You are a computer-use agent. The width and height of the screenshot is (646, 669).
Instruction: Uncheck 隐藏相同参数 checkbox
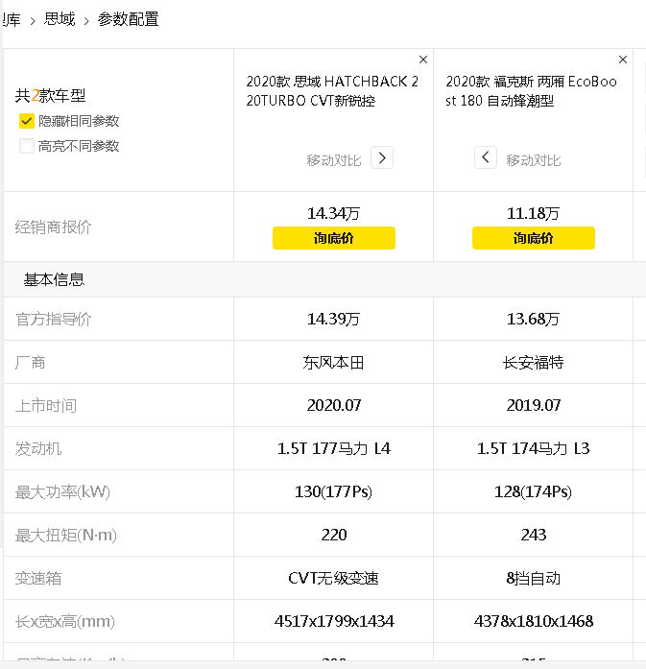click(27, 121)
